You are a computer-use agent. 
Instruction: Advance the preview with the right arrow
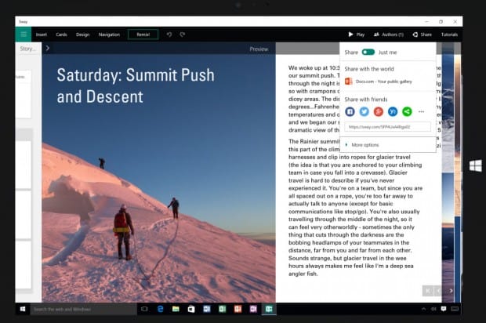coord(451,290)
